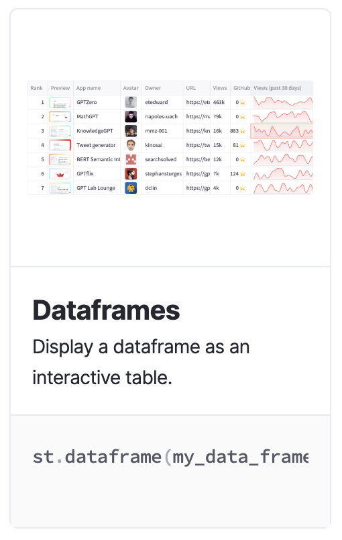The width and height of the screenshot is (342, 540).
Task: Click the Tweet generator preview thumbnail
Action: 60,145
